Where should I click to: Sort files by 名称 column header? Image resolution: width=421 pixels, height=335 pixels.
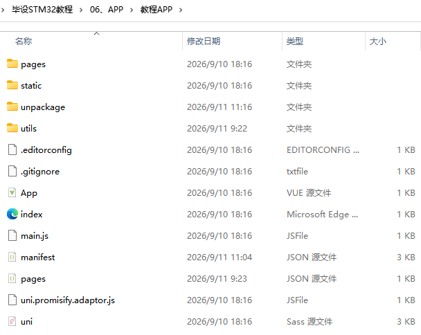tap(24, 42)
